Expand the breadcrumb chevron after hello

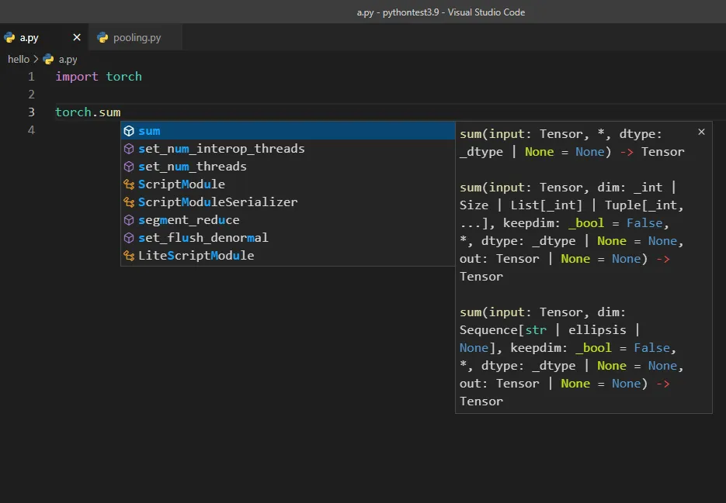[36, 59]
